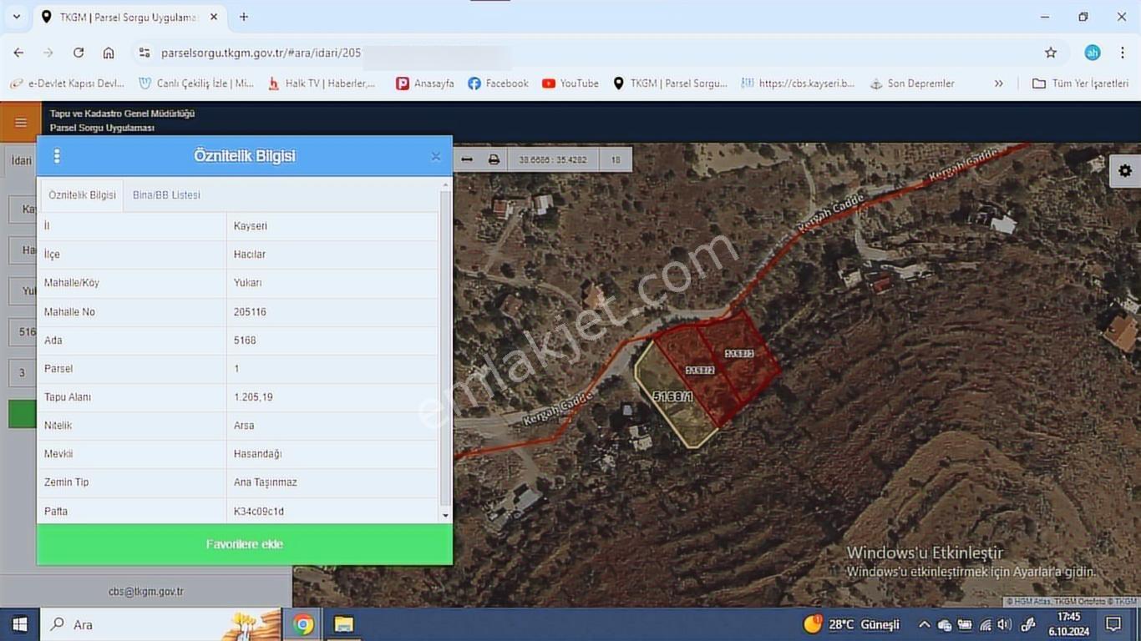The width and height of the screenshot is (1141, 641).
Task: Click the Zemin Tip value Ana Taşınmaz
Action: click(266, 482)
